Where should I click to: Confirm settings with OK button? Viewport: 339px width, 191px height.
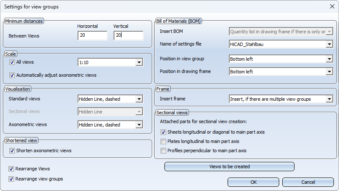pos(253,182)
